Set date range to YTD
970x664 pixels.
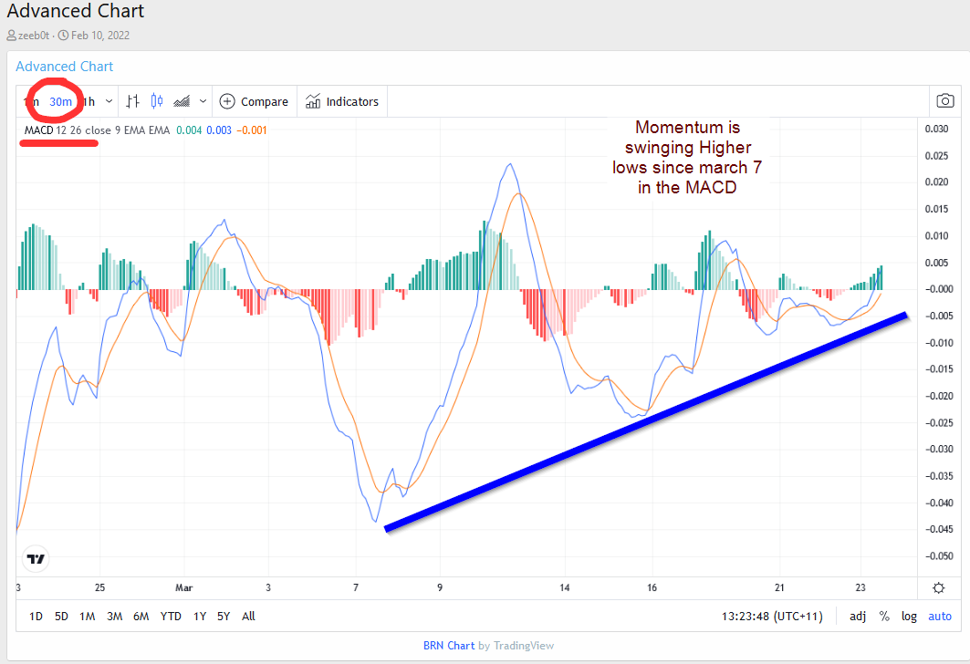(171, 616)
